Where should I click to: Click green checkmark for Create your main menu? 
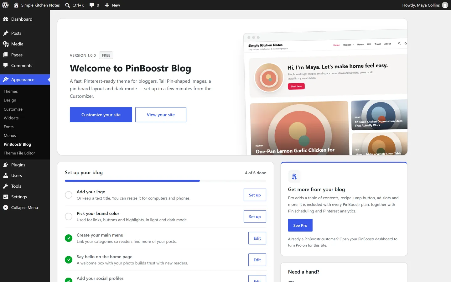(69, 238)
